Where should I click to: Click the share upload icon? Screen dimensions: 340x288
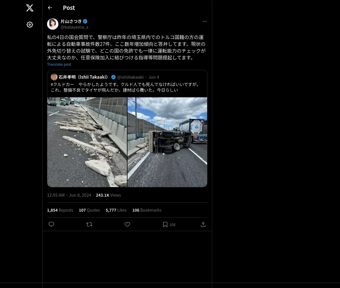[203, 224]
